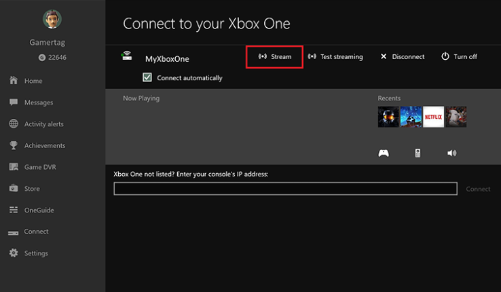The height and width of the screenshot is (292, 501).
Task: Open the Netflix recent thumbnail
Action: 433,117
